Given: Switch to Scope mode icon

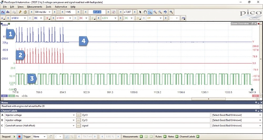Looking at the screenshot, I should point(3,12).
